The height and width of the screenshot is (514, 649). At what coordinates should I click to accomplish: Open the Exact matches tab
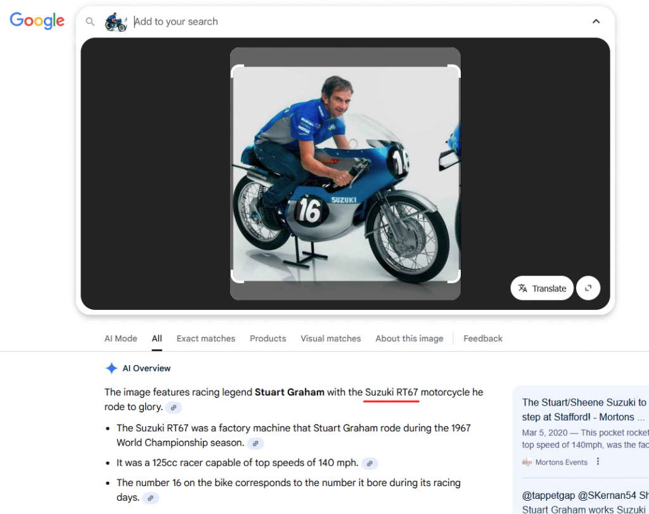point(206,338)
